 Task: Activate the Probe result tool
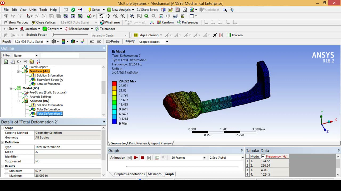tap(113, 41)
